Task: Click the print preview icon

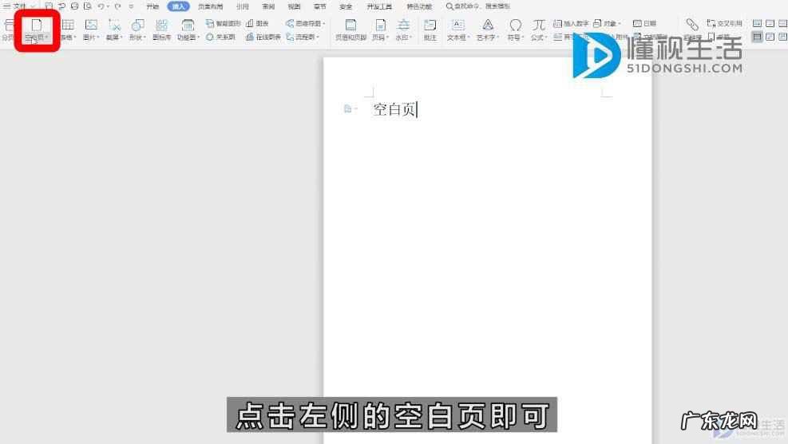Action: 88,6
